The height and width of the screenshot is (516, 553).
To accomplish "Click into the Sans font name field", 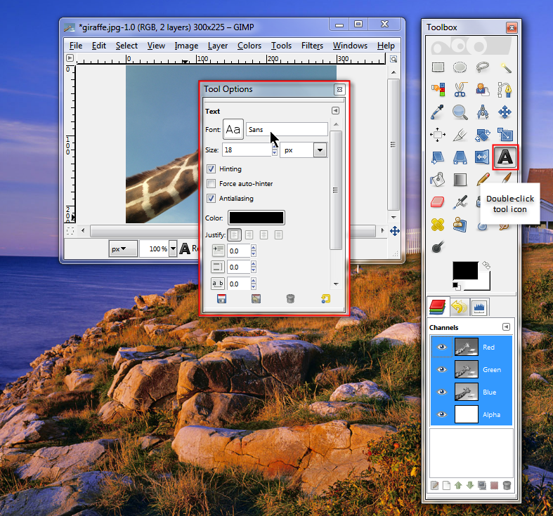I will pyautogui.click(x=287, y=130).
